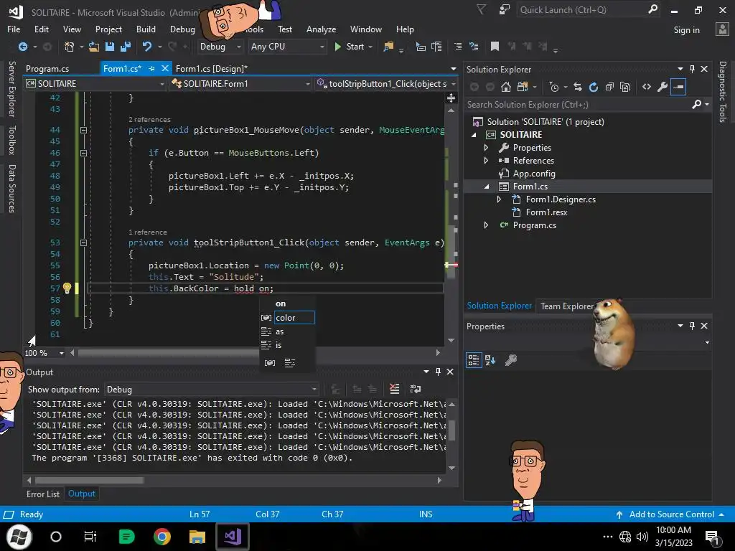Click the New Project toolbar icon
The height and width of the screenshot is (551, 735).
[70, 47]
